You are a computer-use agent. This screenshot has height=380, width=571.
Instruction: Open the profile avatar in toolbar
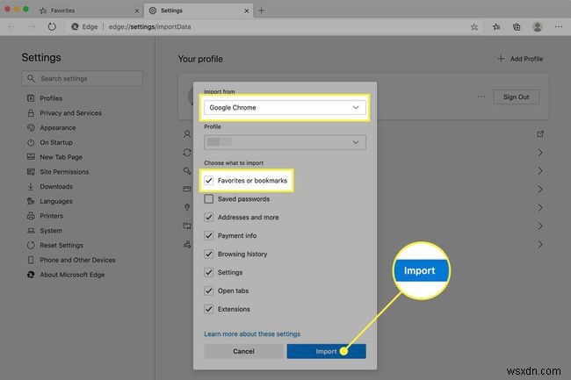tap(537, 27)
